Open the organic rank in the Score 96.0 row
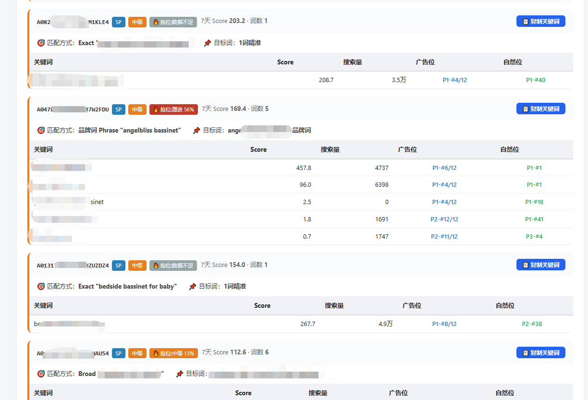 [x=534, y=185]
